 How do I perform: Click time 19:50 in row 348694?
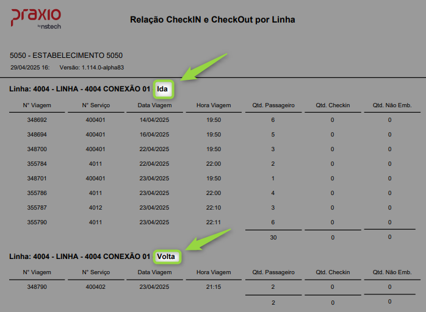[x=214, y=135]
